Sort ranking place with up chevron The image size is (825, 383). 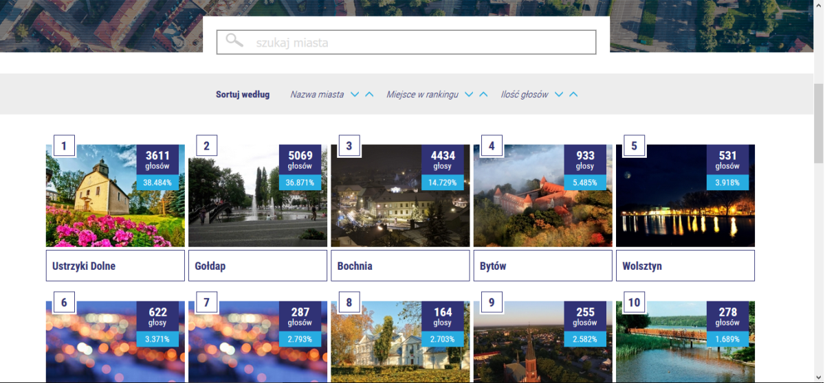[x=483, y=95]
